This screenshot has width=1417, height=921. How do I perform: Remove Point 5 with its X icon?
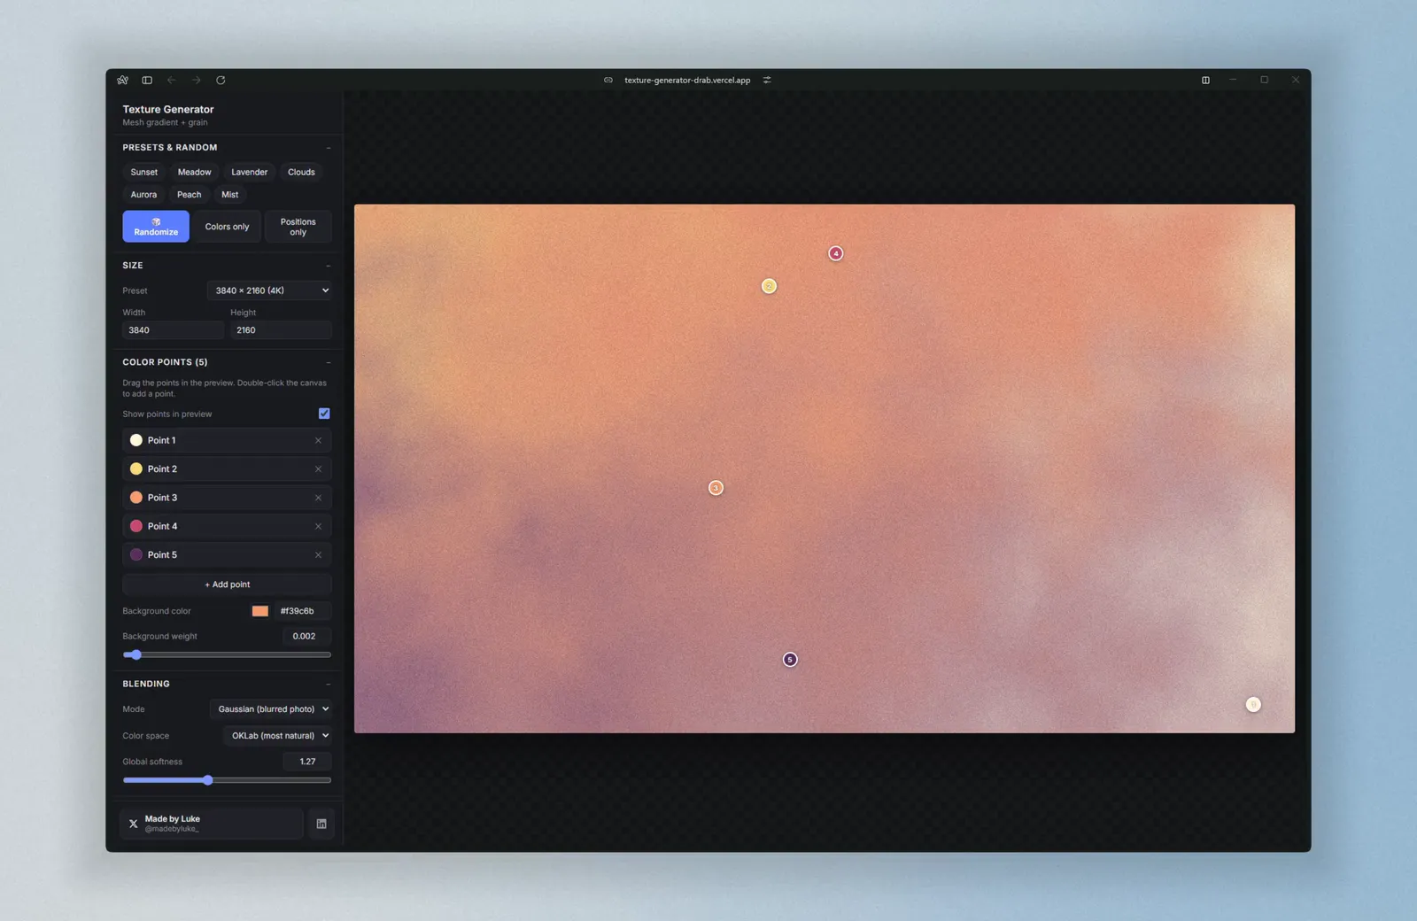(x=318, y=554)
